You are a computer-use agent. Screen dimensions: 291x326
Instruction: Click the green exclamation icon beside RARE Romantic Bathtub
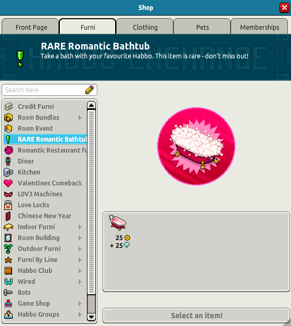click(8, 139)
